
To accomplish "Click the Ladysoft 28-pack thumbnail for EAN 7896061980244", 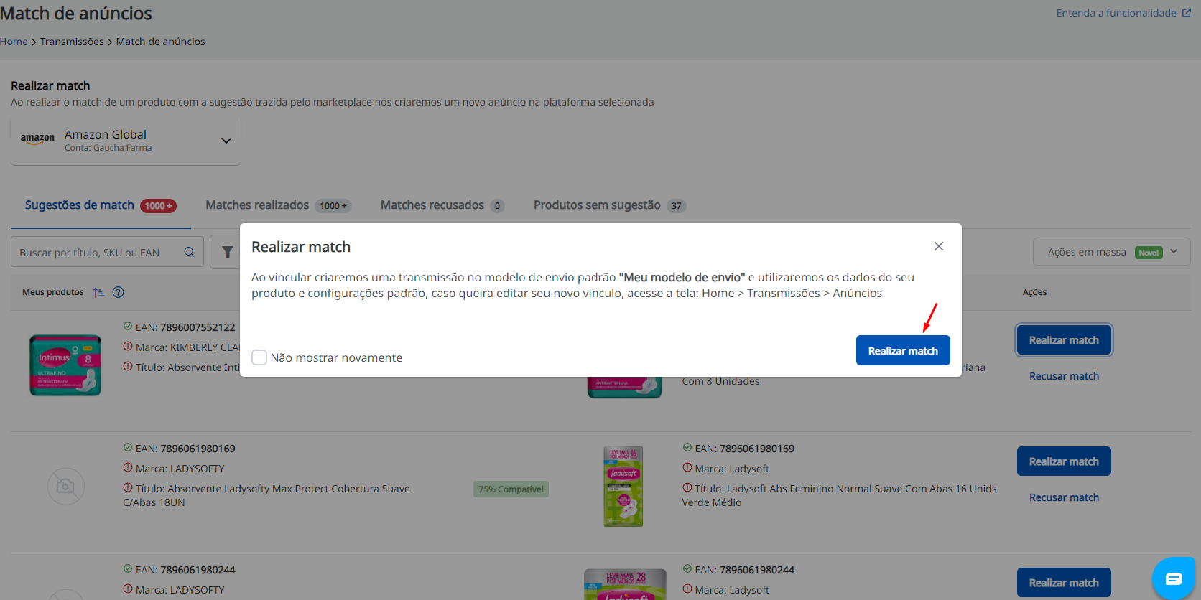I will coord(626,584).
